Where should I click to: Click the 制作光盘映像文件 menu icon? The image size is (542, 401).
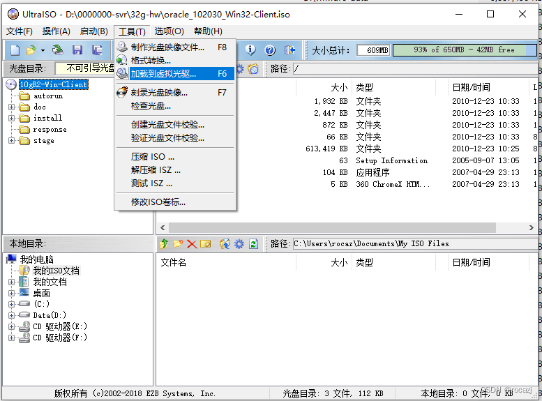coord(122,47)
